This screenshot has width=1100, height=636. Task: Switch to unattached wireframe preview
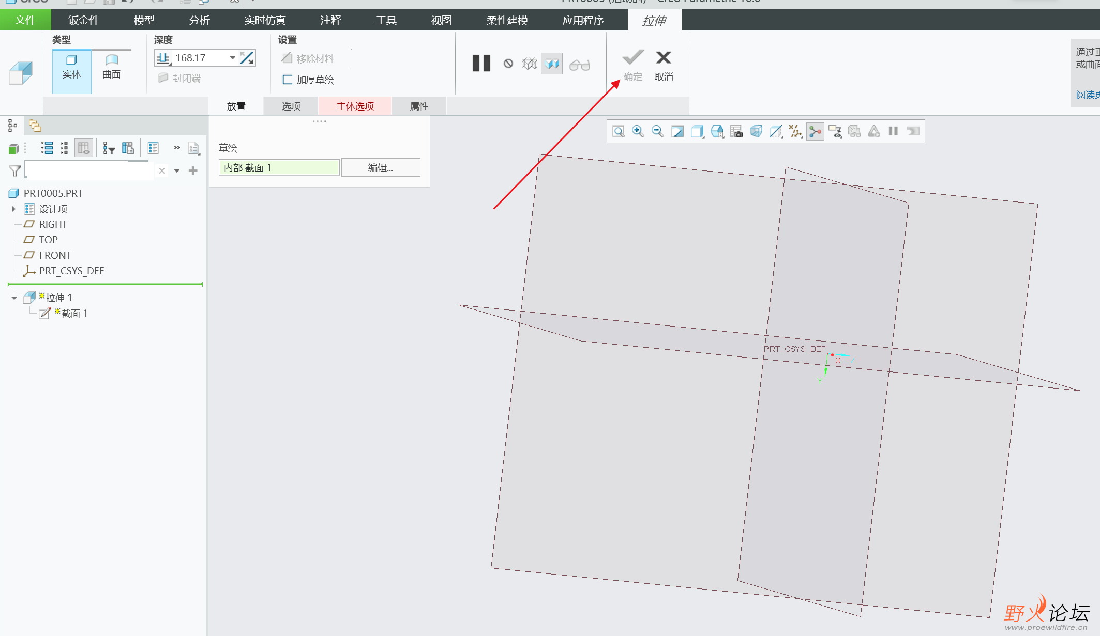click(x=530, y=64)
